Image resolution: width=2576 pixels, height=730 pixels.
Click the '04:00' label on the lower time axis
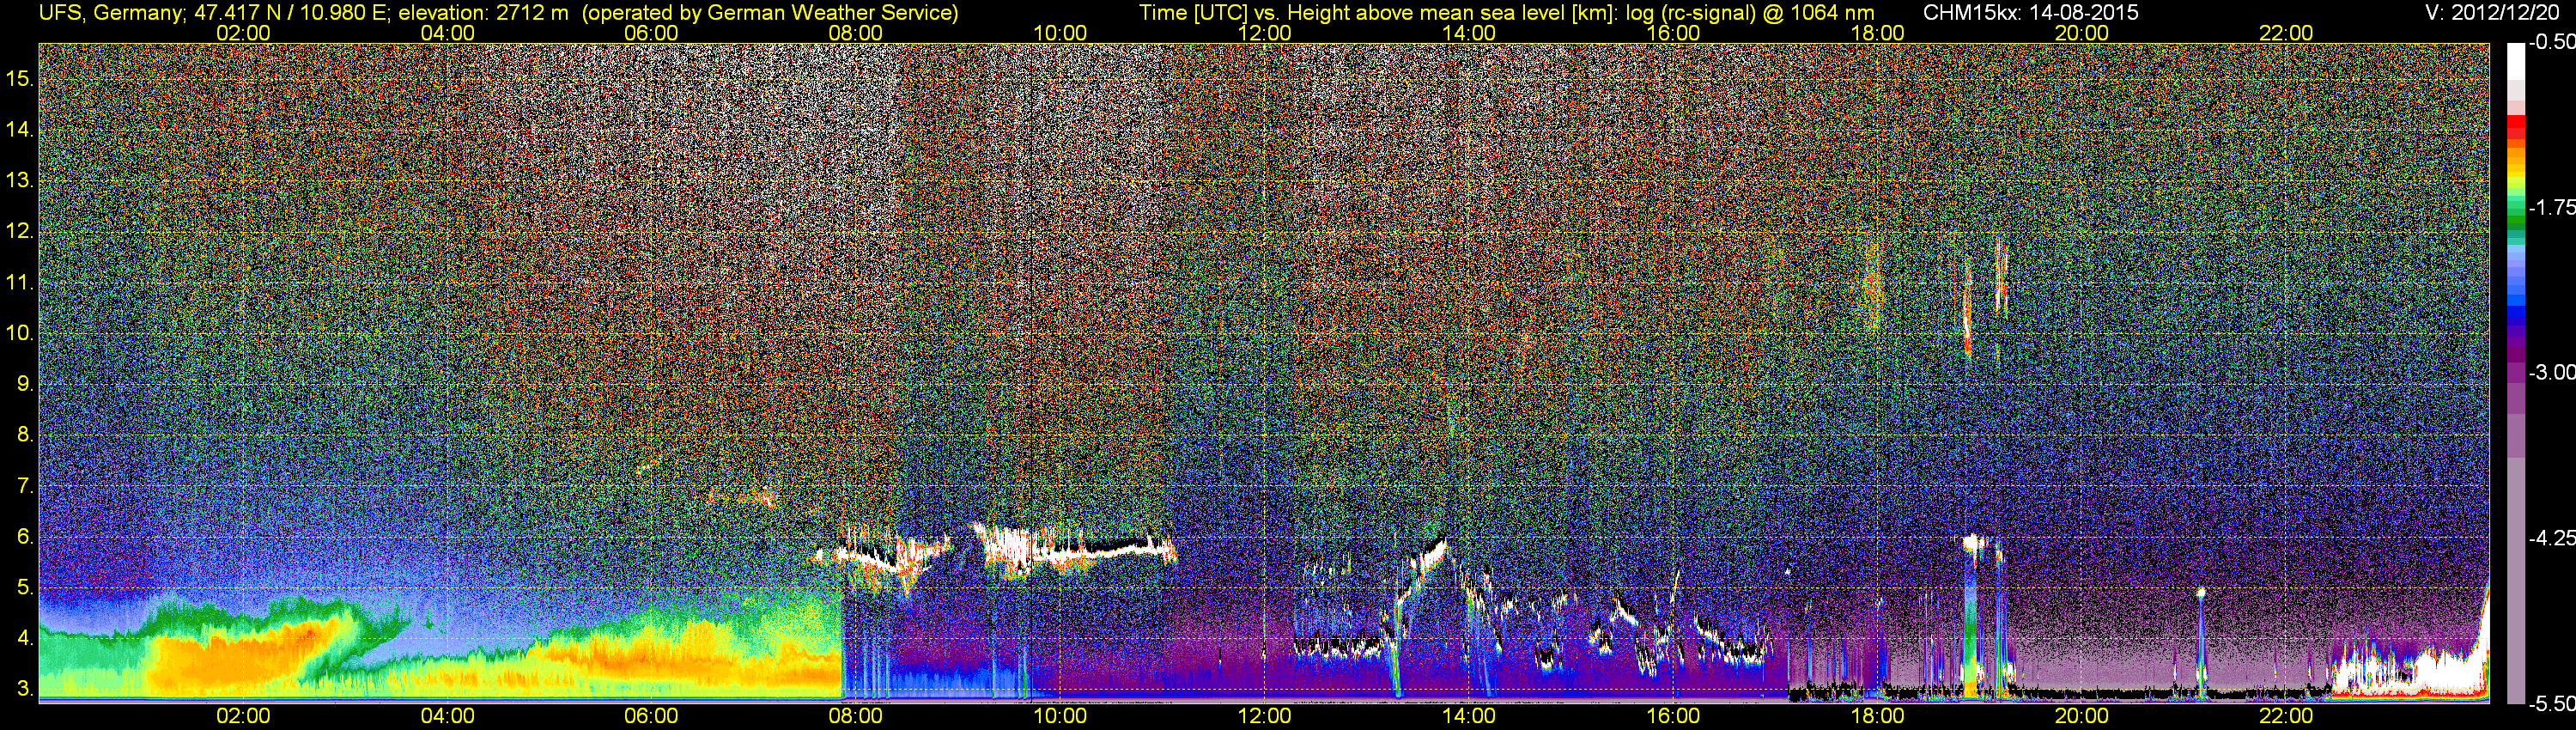[x=447, y=716]
